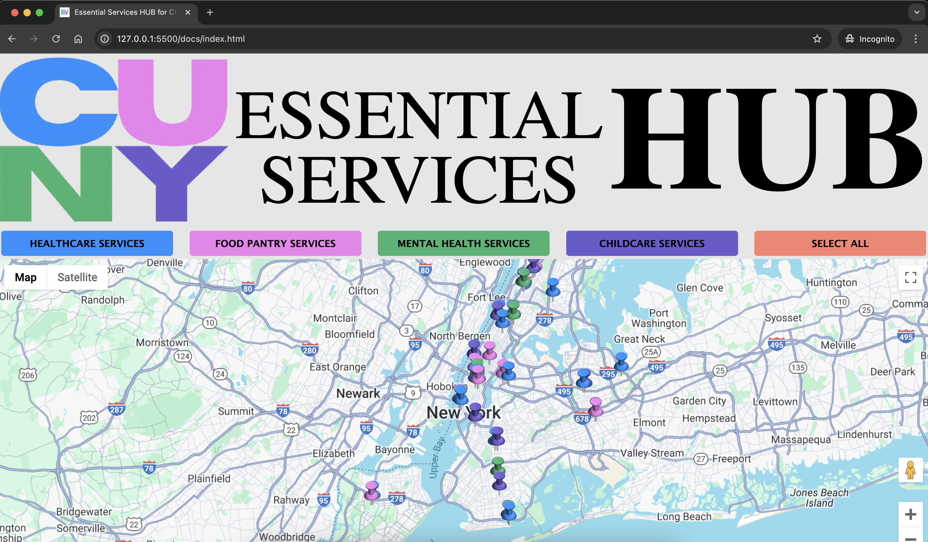The height and width of the screenshot is (542, 928).
Task: Expand the tab search dropdown arrow
Action: coord(917,12)
